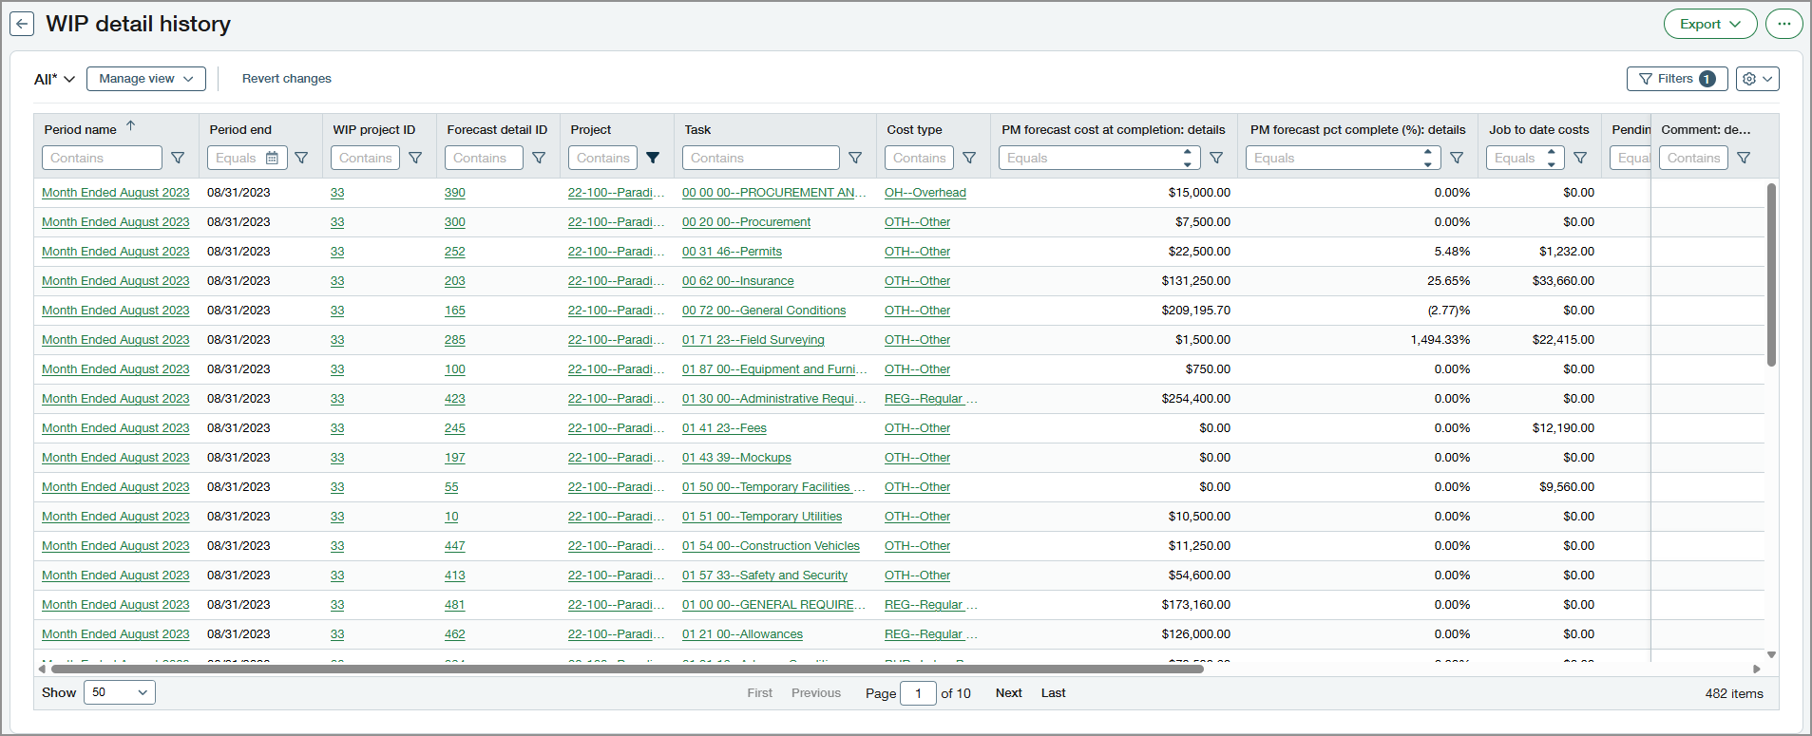
Task: Click the WIP project ID filter funnel
Action: [415, 158]
